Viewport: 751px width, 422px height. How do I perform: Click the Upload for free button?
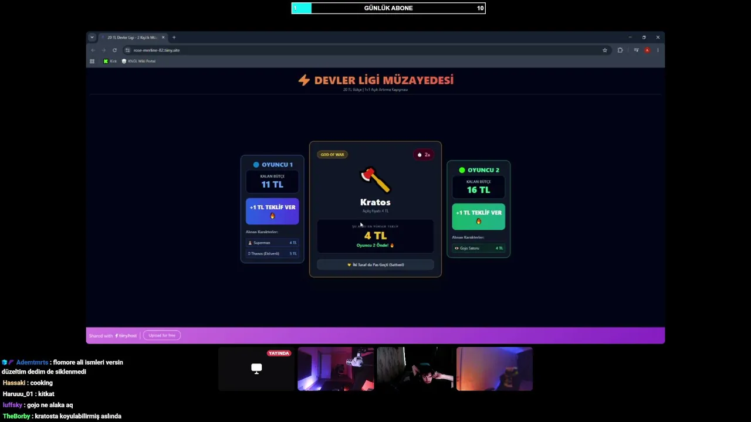pos(162,335)
